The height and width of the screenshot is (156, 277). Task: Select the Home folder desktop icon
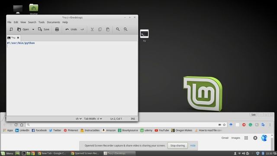click(x=34, y=9)
